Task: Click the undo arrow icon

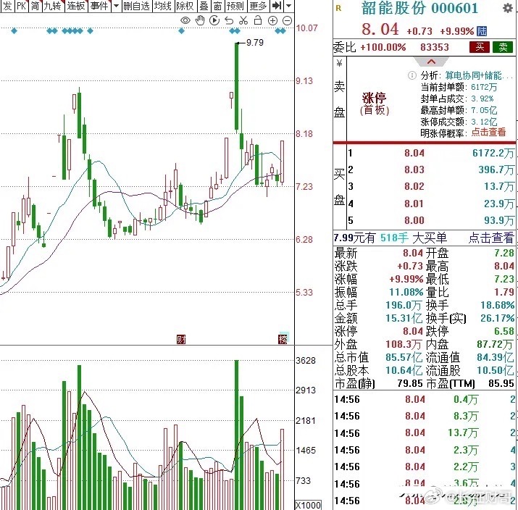Action: coord(229,21)
